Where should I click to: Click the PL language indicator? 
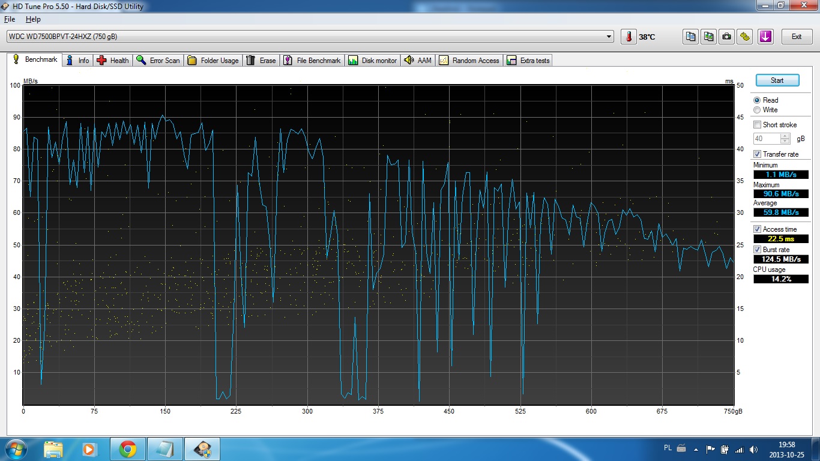point(668,448)
